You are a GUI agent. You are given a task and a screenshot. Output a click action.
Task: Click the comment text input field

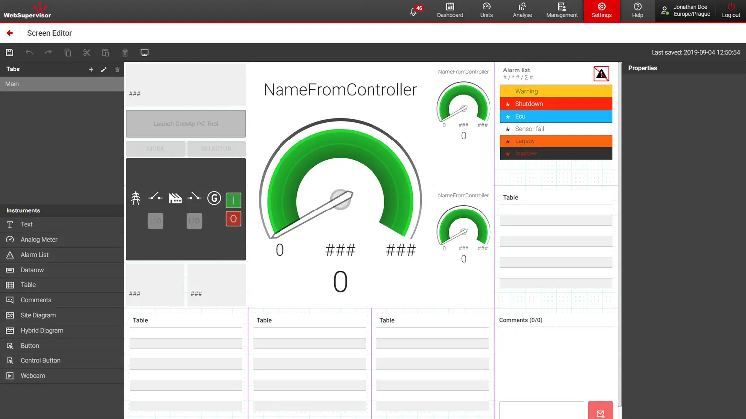[541, 410]
